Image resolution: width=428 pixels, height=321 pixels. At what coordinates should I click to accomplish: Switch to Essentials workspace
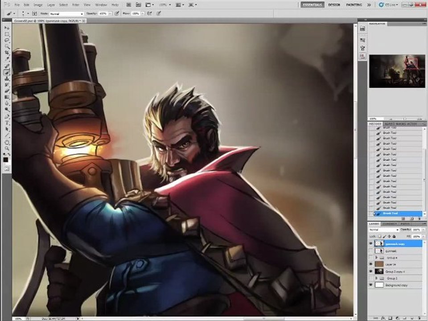[x=312, y=4]
